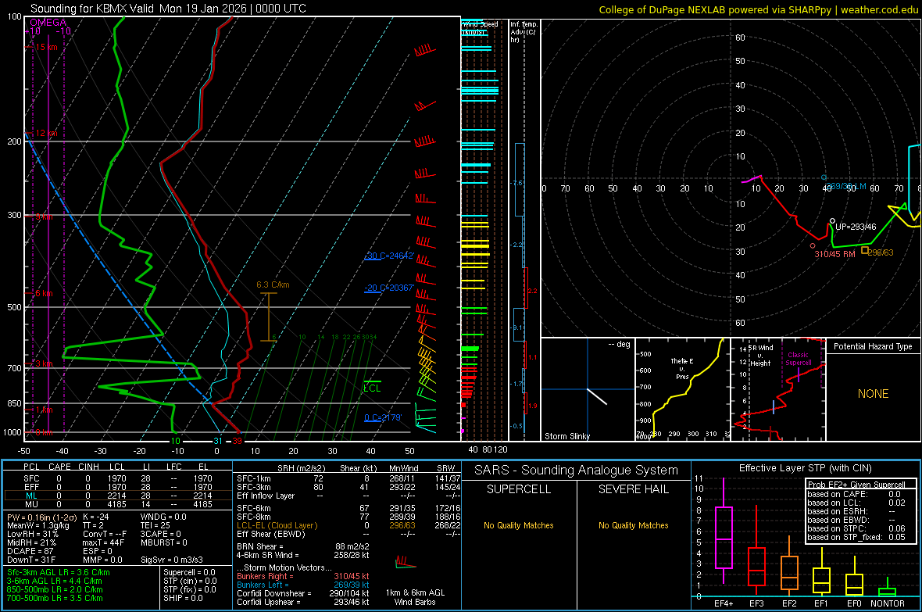Click the 'Storm Slinky' panel label
922x612 pixels.
[x=566, y=436]
